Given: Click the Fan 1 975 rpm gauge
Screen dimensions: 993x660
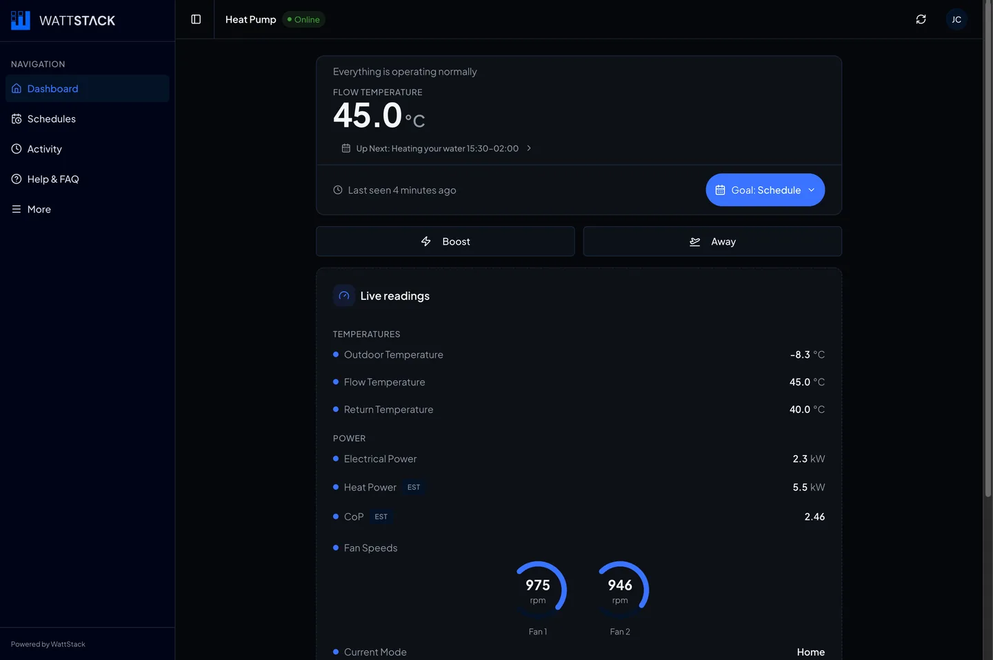Looking at the screenshot, I should tap(538, 590).
